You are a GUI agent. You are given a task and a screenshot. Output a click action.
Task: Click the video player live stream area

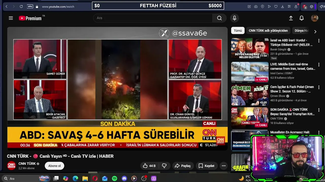tap(117, 88)
